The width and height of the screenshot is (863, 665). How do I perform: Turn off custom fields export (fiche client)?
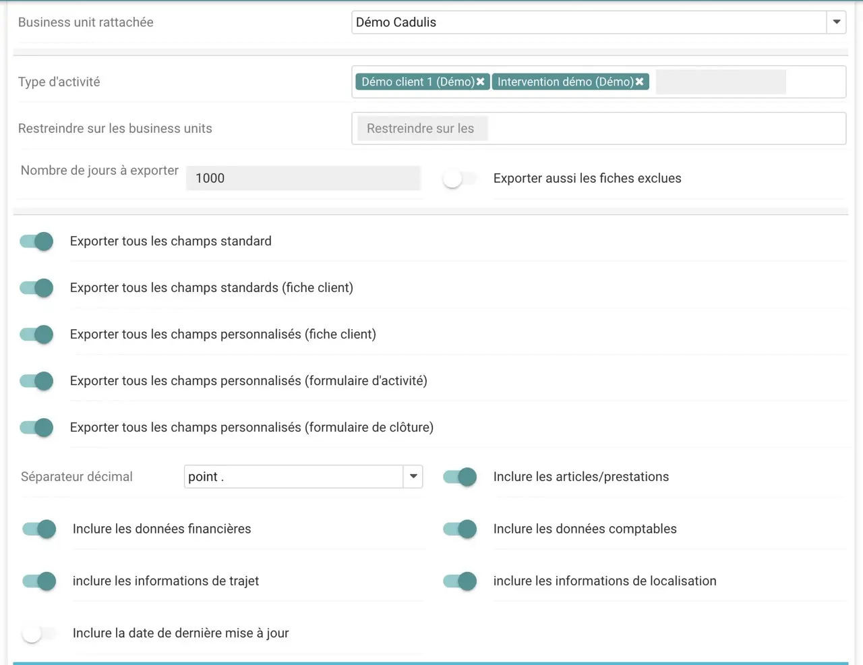click(x=37, y=335)
